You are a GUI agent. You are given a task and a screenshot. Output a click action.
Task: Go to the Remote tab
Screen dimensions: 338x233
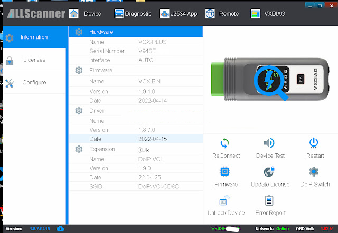[229, 14]
